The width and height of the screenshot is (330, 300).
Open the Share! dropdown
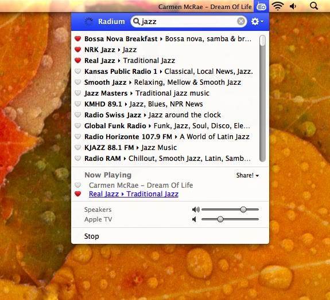pyautogui.click(x=247, y=175)
